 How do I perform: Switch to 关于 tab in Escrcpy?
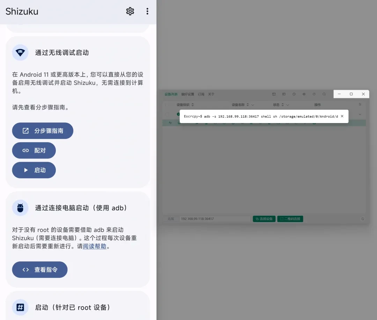click(211, 94)
